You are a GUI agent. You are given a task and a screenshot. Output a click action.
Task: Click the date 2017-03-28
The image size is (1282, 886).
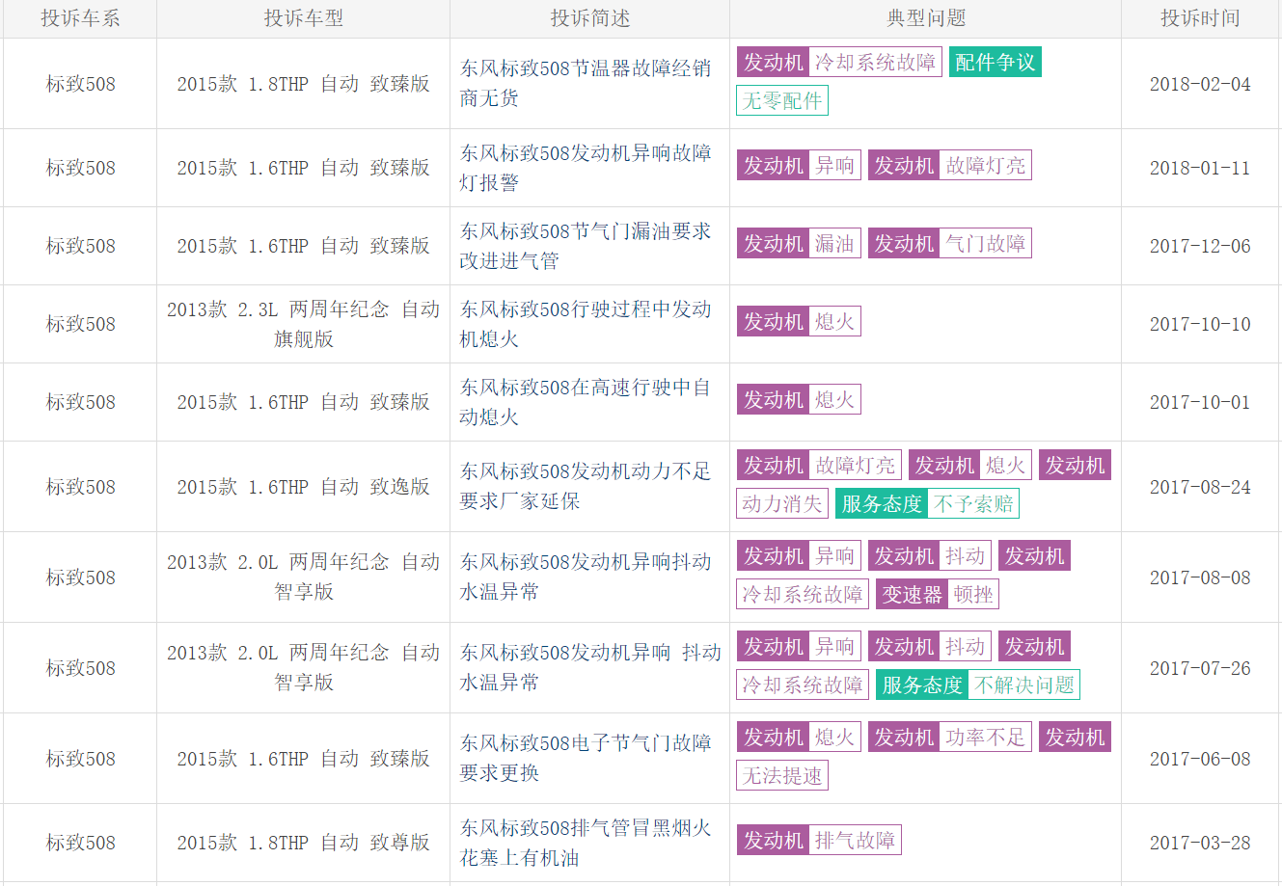1200,843
